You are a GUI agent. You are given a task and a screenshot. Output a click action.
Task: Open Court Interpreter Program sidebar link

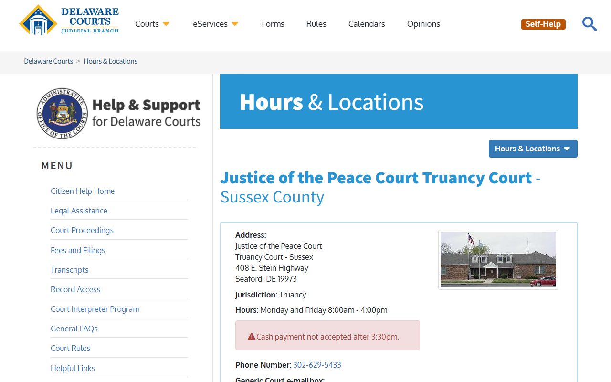click(95, 309)
